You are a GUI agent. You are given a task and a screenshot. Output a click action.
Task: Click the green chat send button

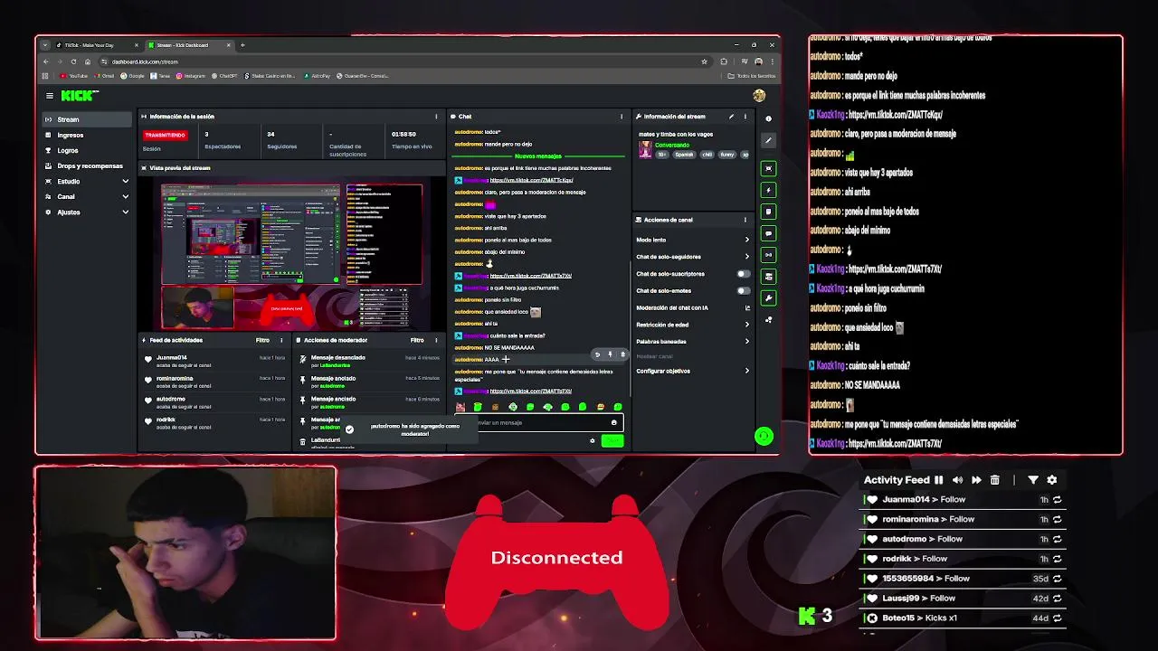612,441
